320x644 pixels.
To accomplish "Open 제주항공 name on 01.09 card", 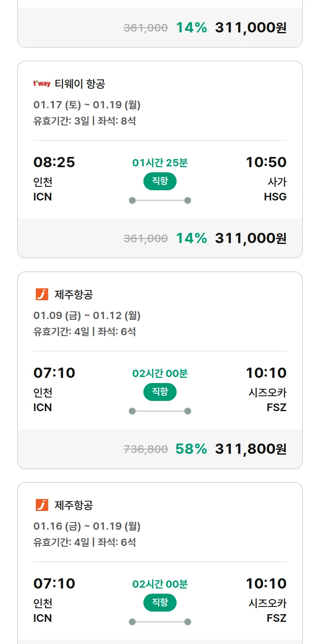I will 74,294.
